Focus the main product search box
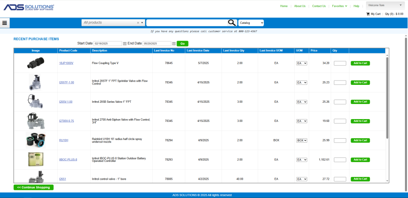This screenshot has height=198, width=408. [x=187, y=23]
